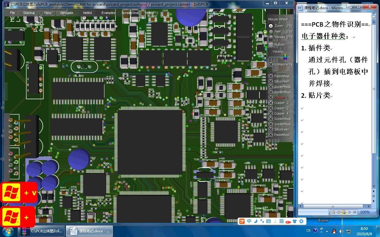The height and width of the screenshot is (237, 380).
Task: Switch Word to Print Layout view
Action: click(333, 212)
